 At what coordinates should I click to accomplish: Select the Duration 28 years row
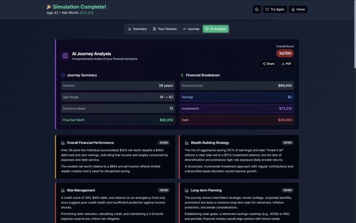tap(118, 85)
